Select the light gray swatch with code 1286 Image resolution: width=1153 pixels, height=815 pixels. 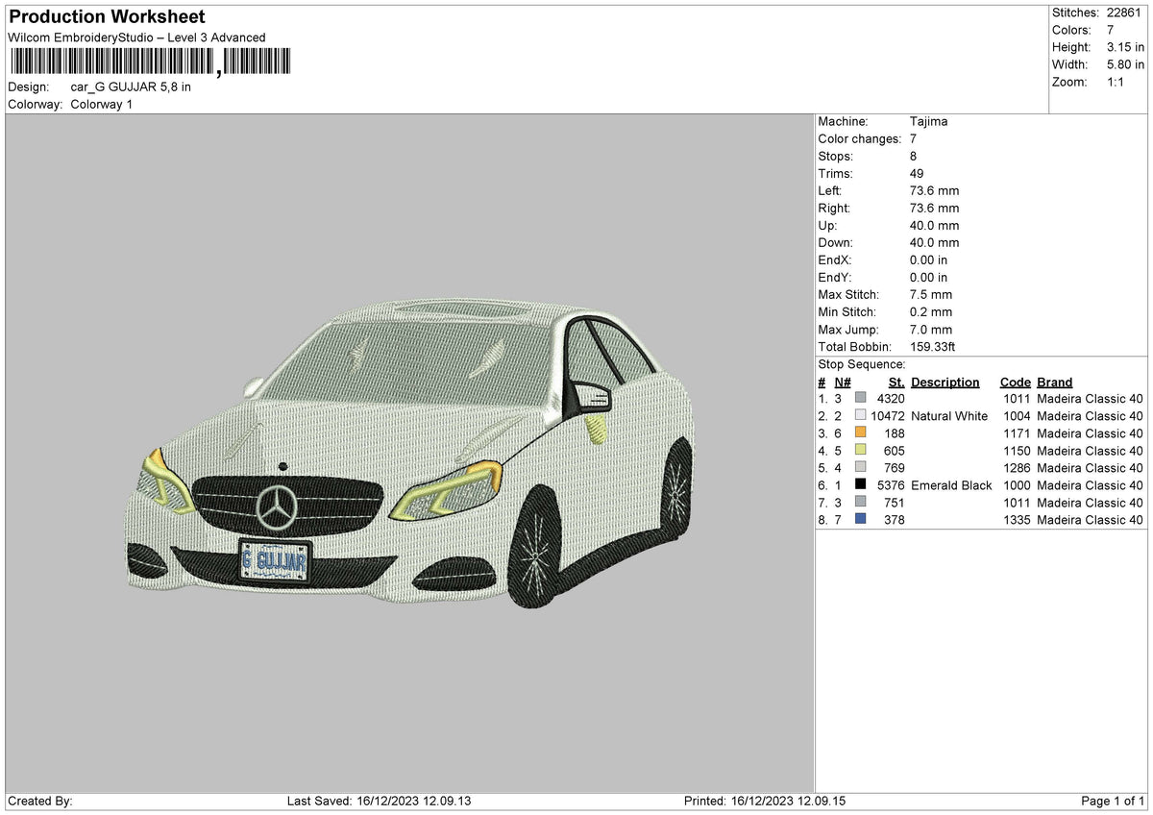860,468
